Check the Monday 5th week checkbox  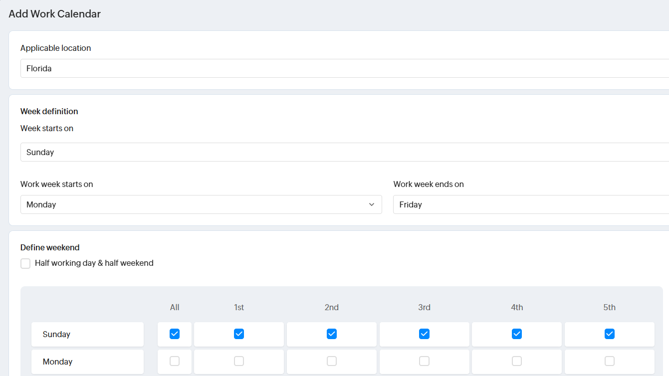tap(609, 361)
